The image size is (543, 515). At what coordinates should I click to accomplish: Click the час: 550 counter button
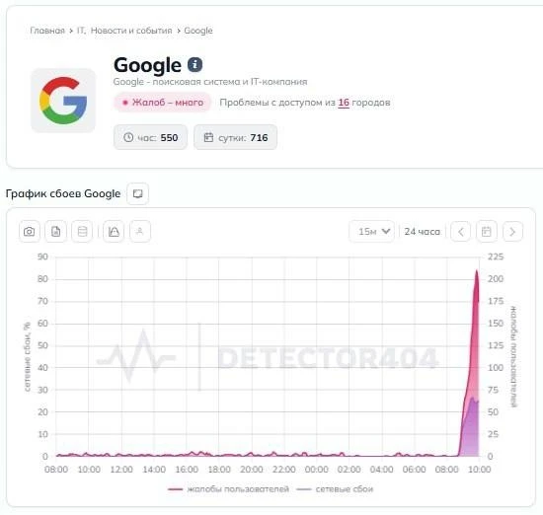[150, 137]
